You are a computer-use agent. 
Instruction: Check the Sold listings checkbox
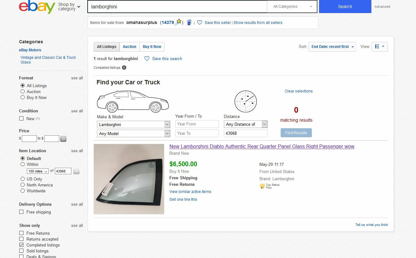coord(22,251)
